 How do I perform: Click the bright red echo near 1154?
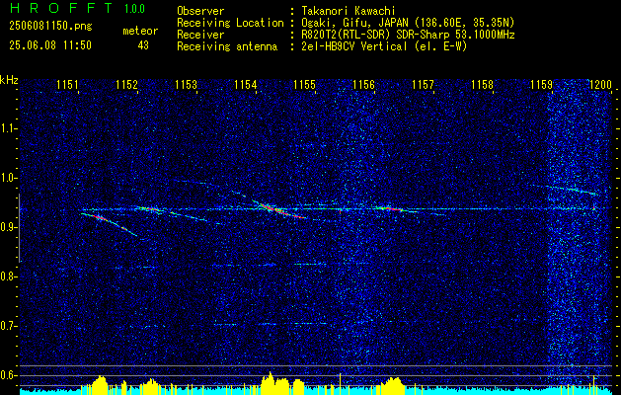coord(277,210)
